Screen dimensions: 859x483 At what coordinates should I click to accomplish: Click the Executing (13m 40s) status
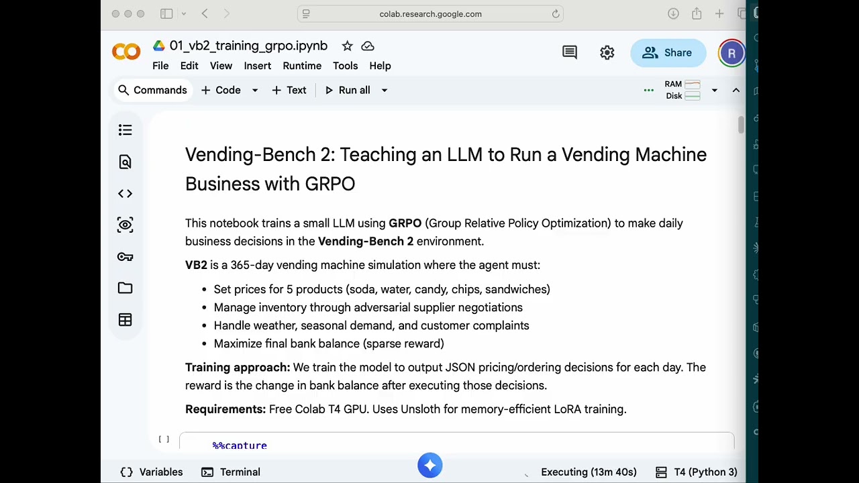point(589,472)
